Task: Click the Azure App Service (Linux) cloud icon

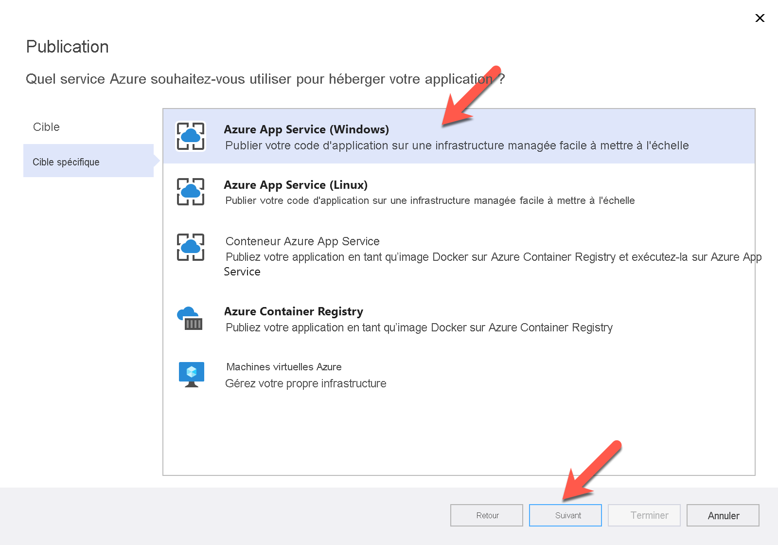Action: [x=190, y=192]
